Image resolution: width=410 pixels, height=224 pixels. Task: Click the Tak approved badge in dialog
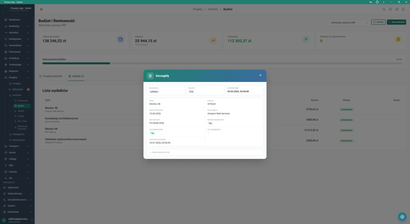click(152, 133)
